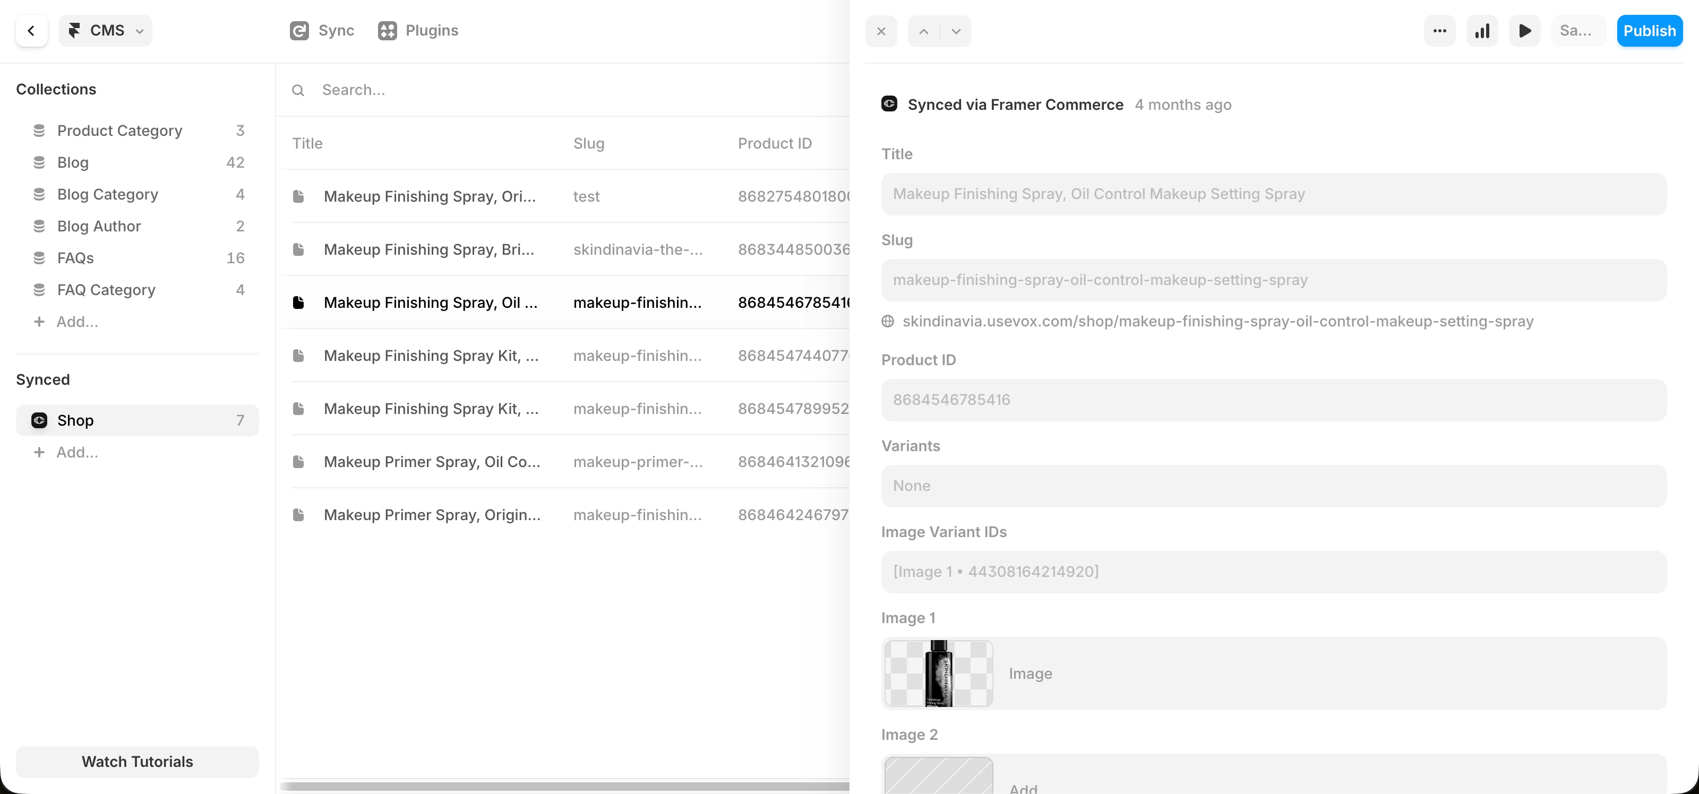1699x794 pixels.
Task: Open the CMS dropdown menu
Action: [106, 31]
